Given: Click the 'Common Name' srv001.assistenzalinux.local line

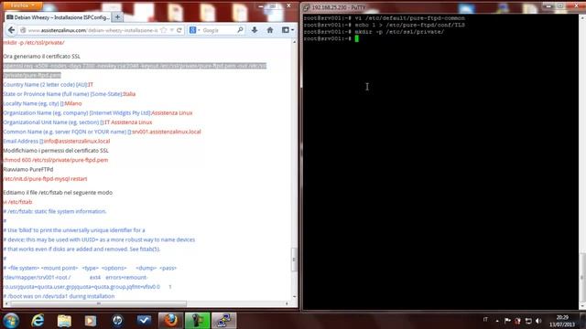Looking at the screenshot, I should [102, 132].
